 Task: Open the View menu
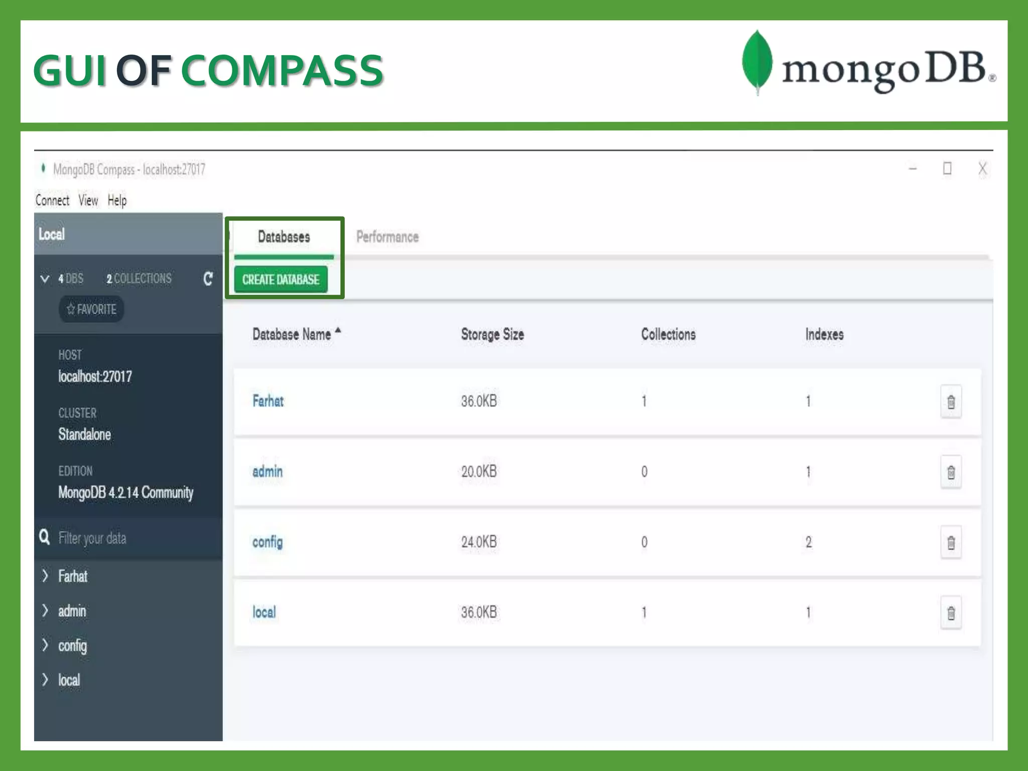click(x=88, y=200)
